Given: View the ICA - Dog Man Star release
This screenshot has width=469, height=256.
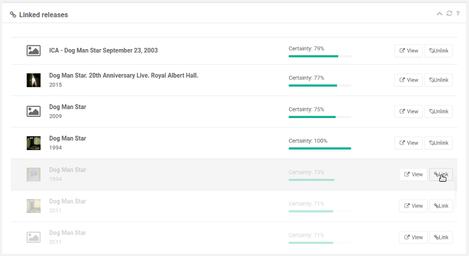Looking at the screenshot, I should pyautogui.click(x=408, y=50).
